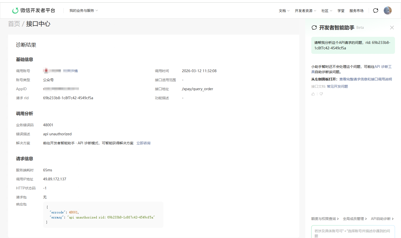Click the errcode line in response JSON
The height and width of the screenshot is (238, 401).
coord(64,212)
